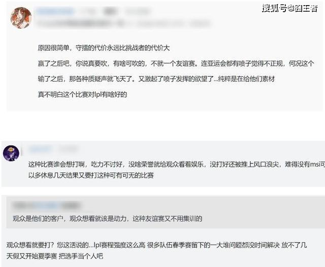
Task: Click the blurred username beside the anime avatar
Action: pyautogui.click(x=55, y=11)
